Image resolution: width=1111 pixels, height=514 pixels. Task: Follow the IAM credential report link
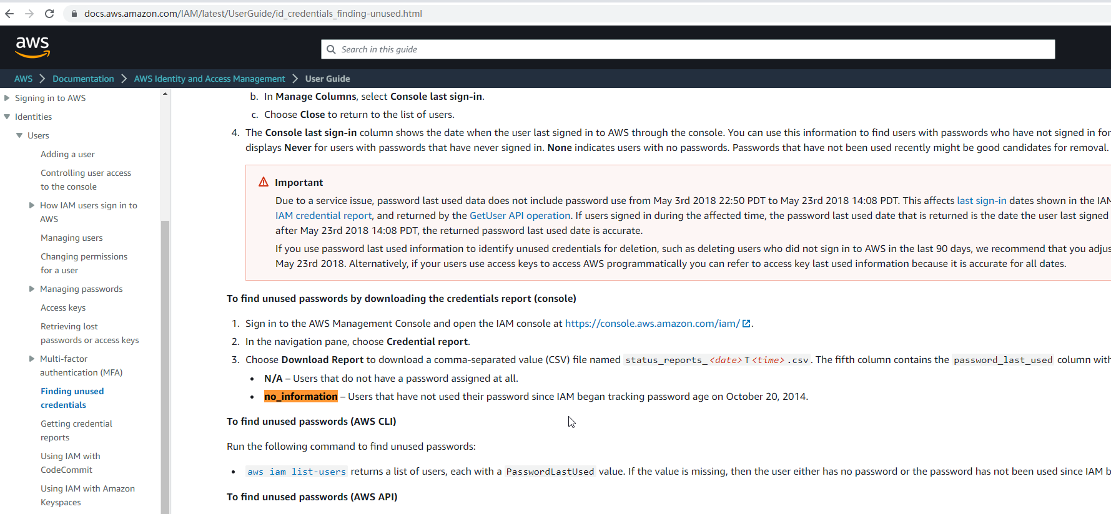coord(323,215)
